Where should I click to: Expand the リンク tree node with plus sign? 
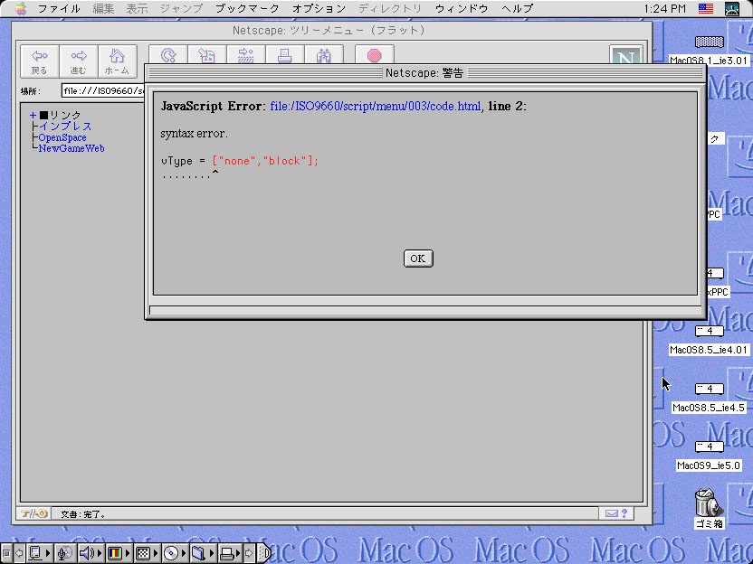click(x=33, y=115)
